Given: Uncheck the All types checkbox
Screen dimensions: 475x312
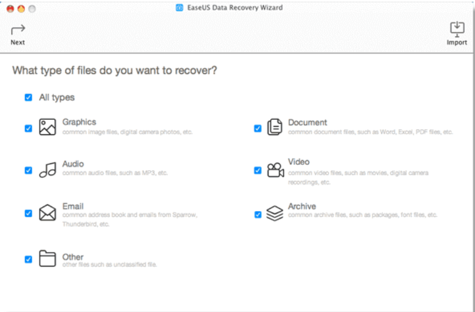Looking at the screenshot, I should click(x=28, y=98).
